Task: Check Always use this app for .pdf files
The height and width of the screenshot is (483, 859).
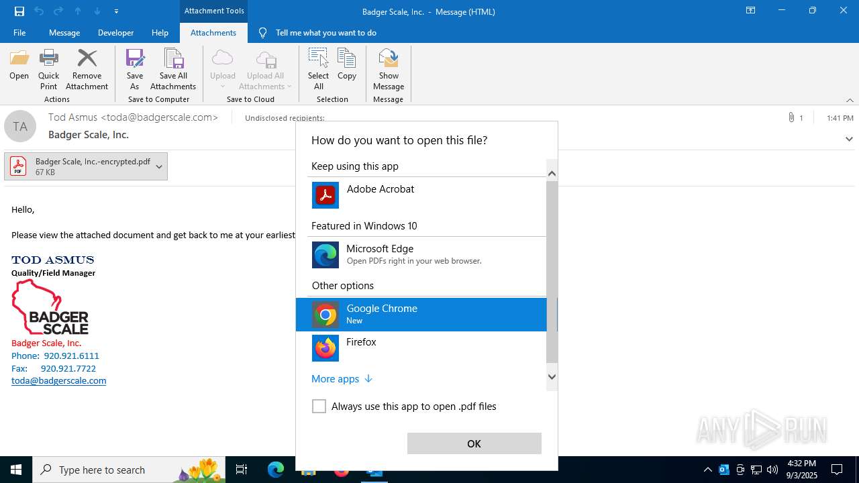Action: [x=319, y=406]
